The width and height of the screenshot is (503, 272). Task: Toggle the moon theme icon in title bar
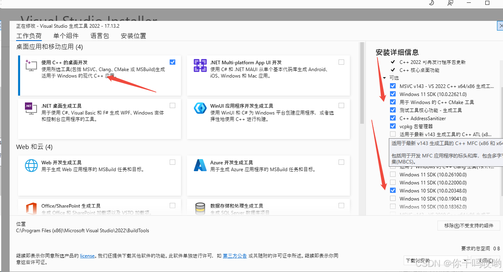[x=431, y=3]
